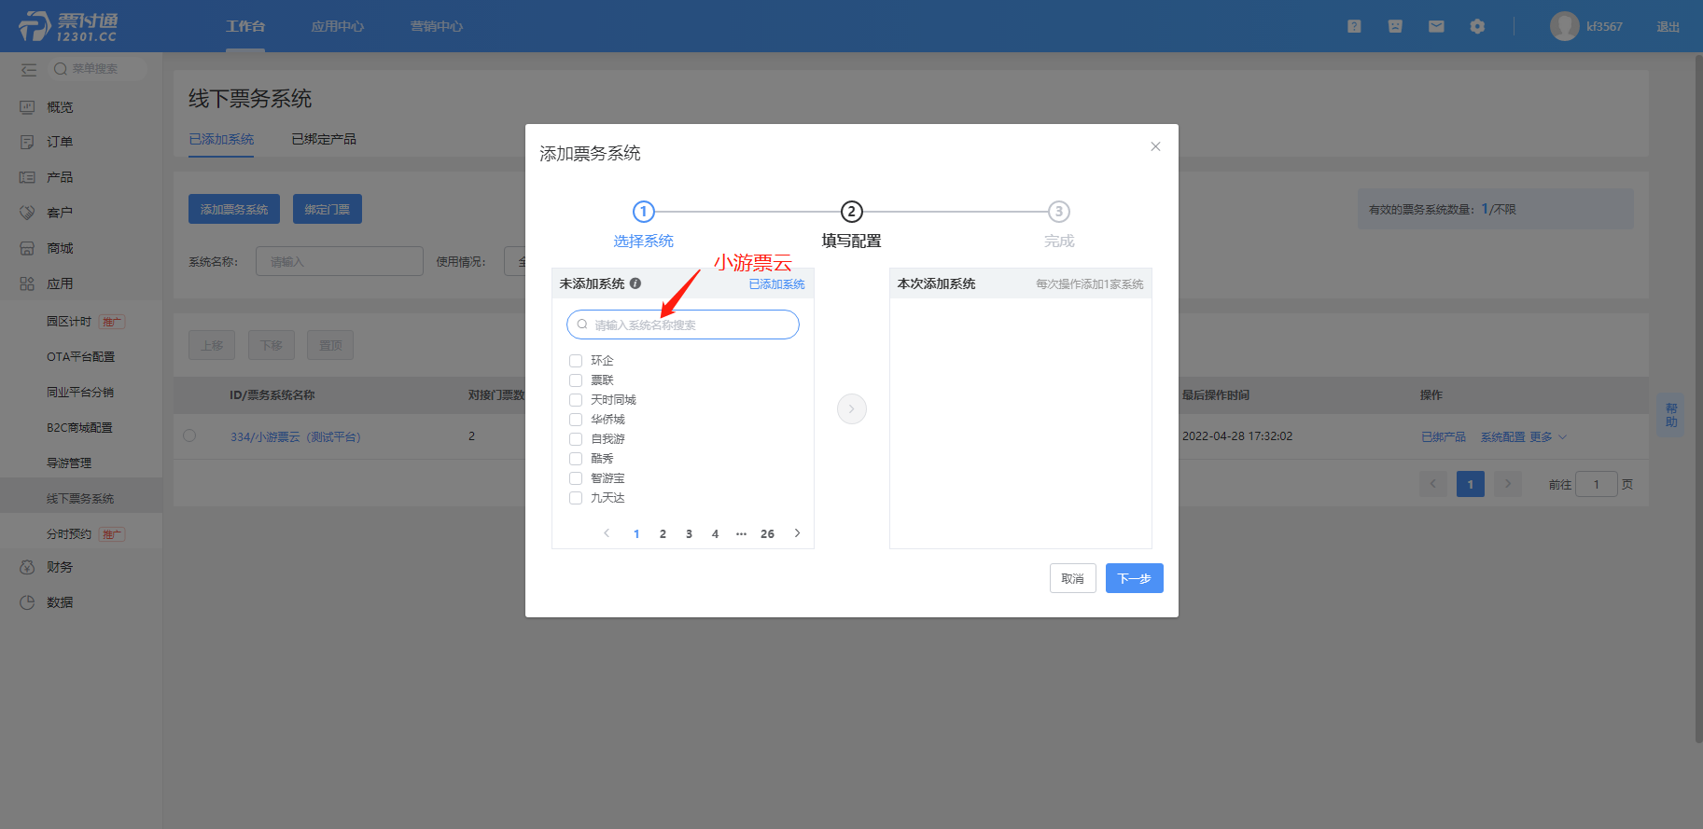Click the kf3567 user avatar
The width and height of the screenshot is (1703, 829).
[x=1564, y=26]
